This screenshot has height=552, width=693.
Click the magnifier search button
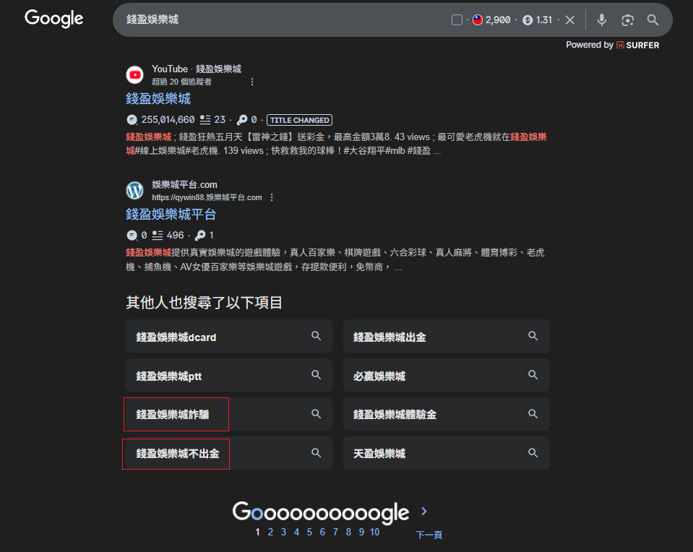(x=653, y=20)
